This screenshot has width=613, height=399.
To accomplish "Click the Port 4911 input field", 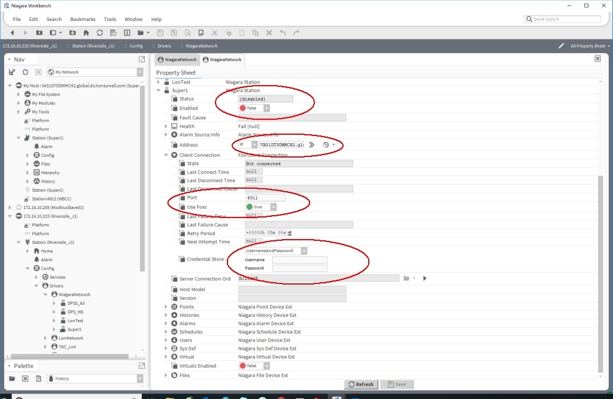I will (x=265, y=198).
